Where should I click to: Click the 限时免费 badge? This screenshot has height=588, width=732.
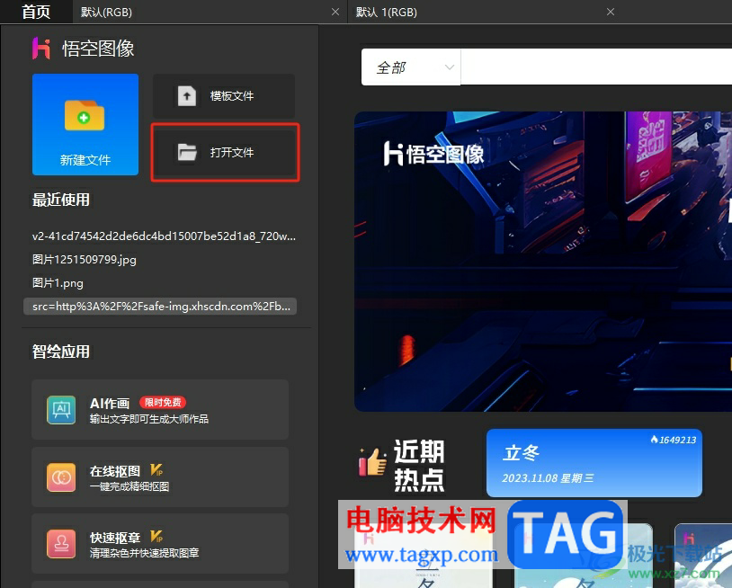(x=163, y=402)
